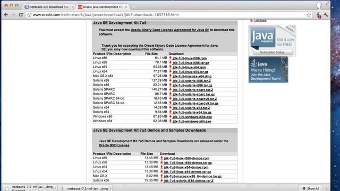Download jdk-7u5-solaris-i586-demos.tar.Z
Screen dimensions: 340x191
click(x=189, y=180)
